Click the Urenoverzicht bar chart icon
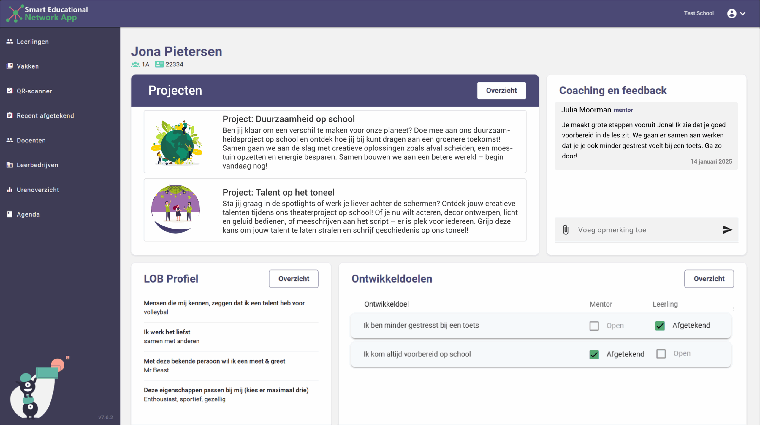This screenshot has width=760, height=425. [x=10, y=190]
